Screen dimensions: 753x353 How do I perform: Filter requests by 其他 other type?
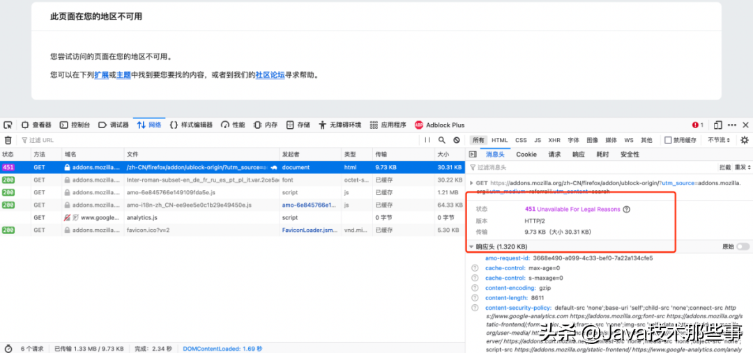pos(646,140)
